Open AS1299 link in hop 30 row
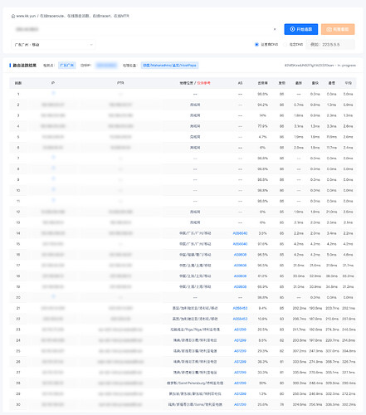 (240, 404)
